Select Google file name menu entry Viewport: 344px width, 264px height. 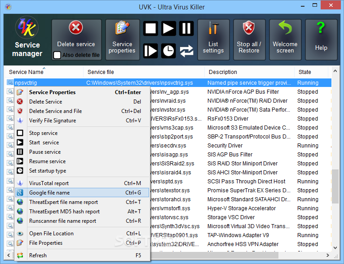pos(83,192)
